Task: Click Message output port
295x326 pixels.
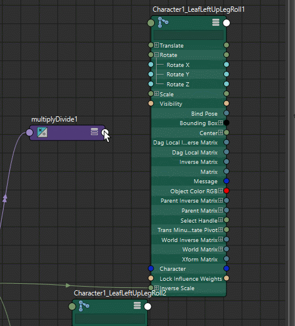Action: coord(226,181)
